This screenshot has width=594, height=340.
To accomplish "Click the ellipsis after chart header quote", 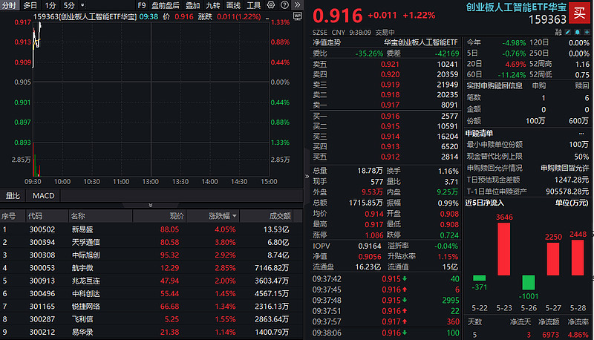I will [x=267, y=17].
